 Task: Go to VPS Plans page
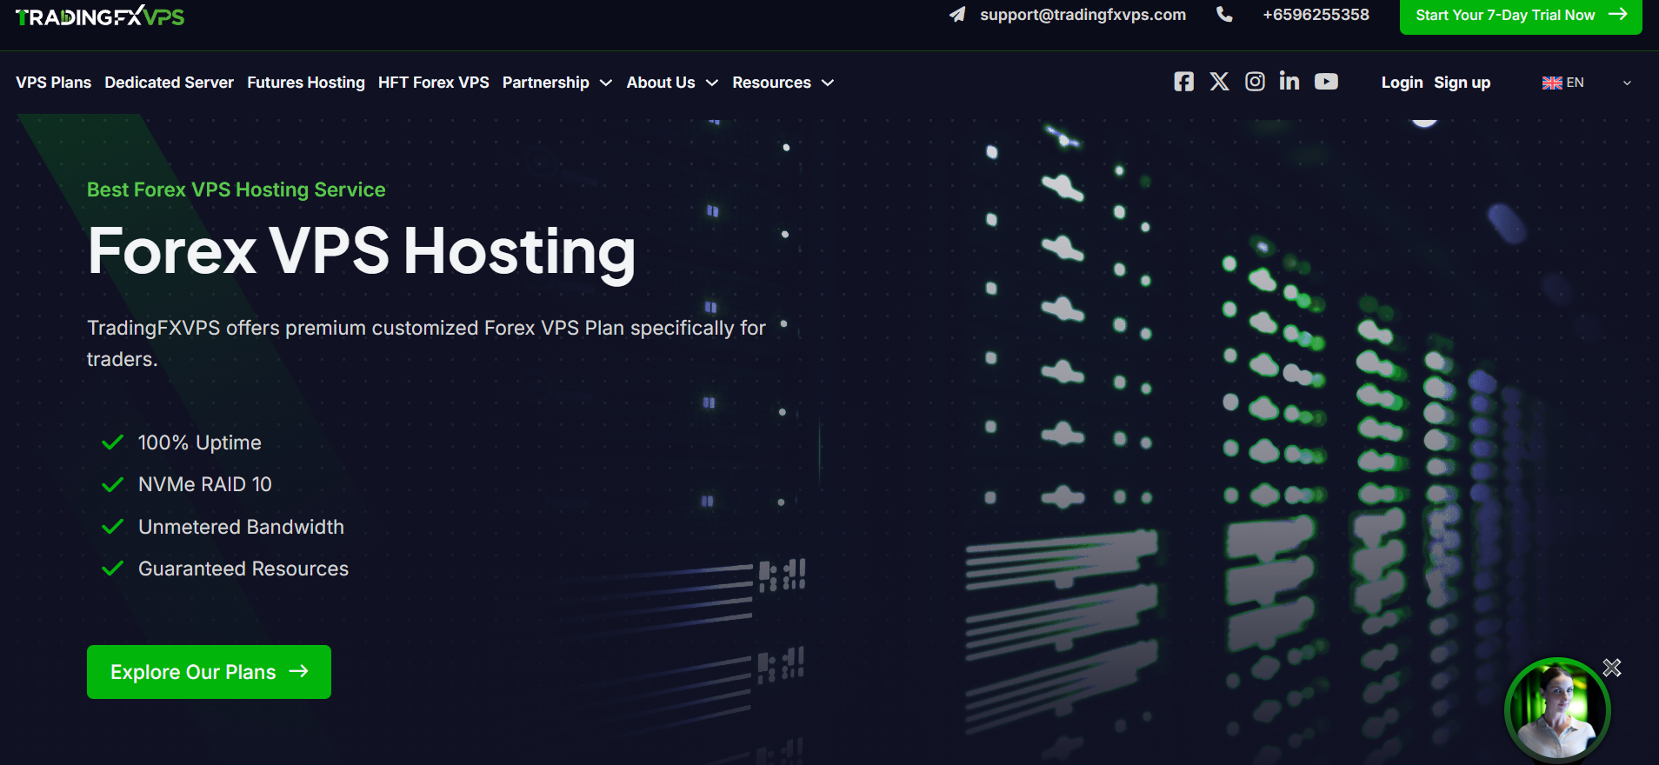pyautogui.click(x=53, y=83)
